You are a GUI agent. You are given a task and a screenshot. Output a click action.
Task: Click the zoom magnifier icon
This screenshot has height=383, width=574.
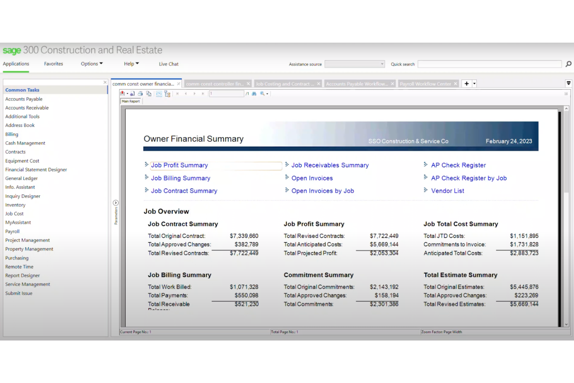point(263,94)
